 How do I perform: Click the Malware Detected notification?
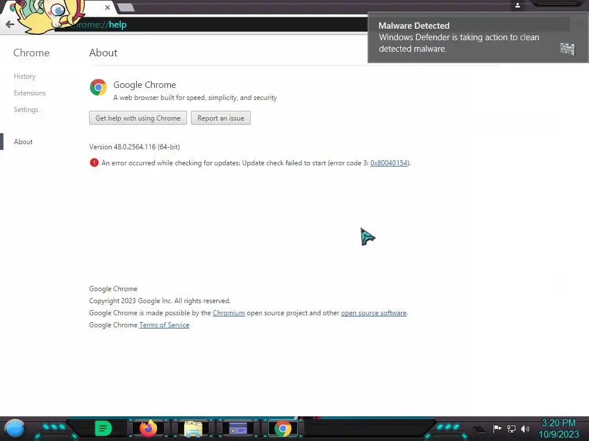pyautogui.click(x=478, y=37)
